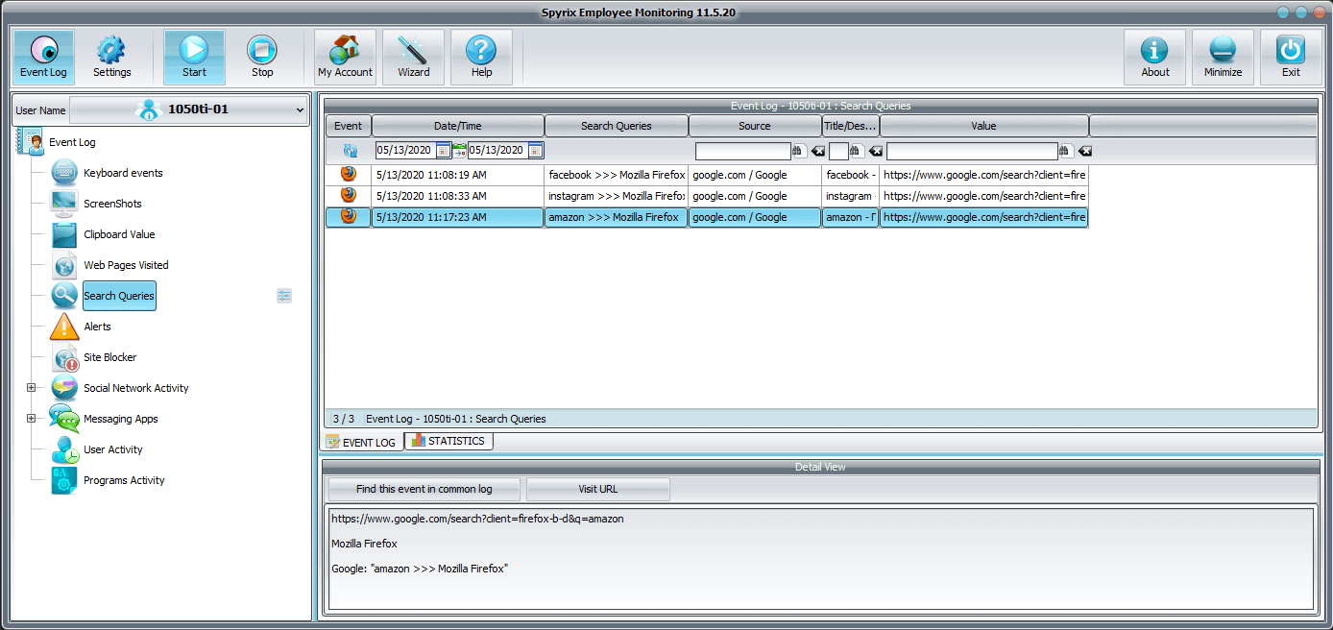This screenshot has height=630, width=1333.
Task: Expand the Social Network Activity node
Action: pos(31,388)
